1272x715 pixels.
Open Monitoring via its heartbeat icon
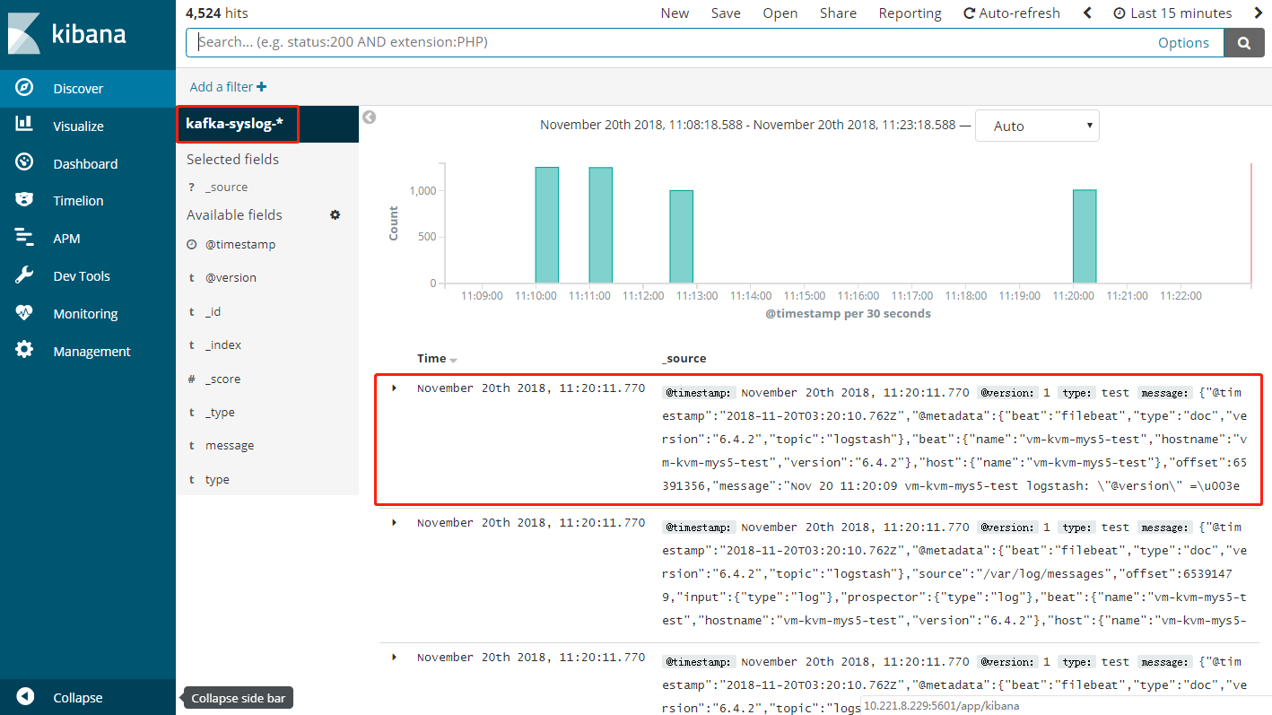[25, 313]
